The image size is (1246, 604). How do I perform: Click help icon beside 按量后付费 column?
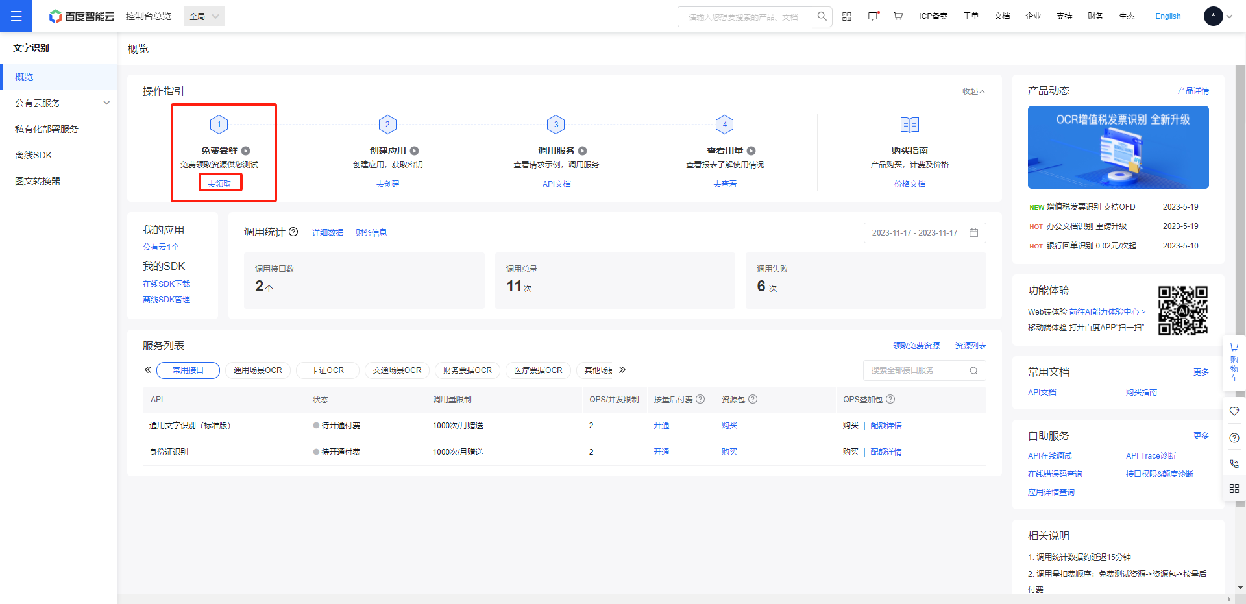click(x=701, y=399)
